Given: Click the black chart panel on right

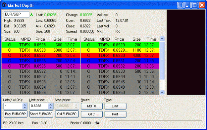Looking at the screenshot, I should coord(186,52).
